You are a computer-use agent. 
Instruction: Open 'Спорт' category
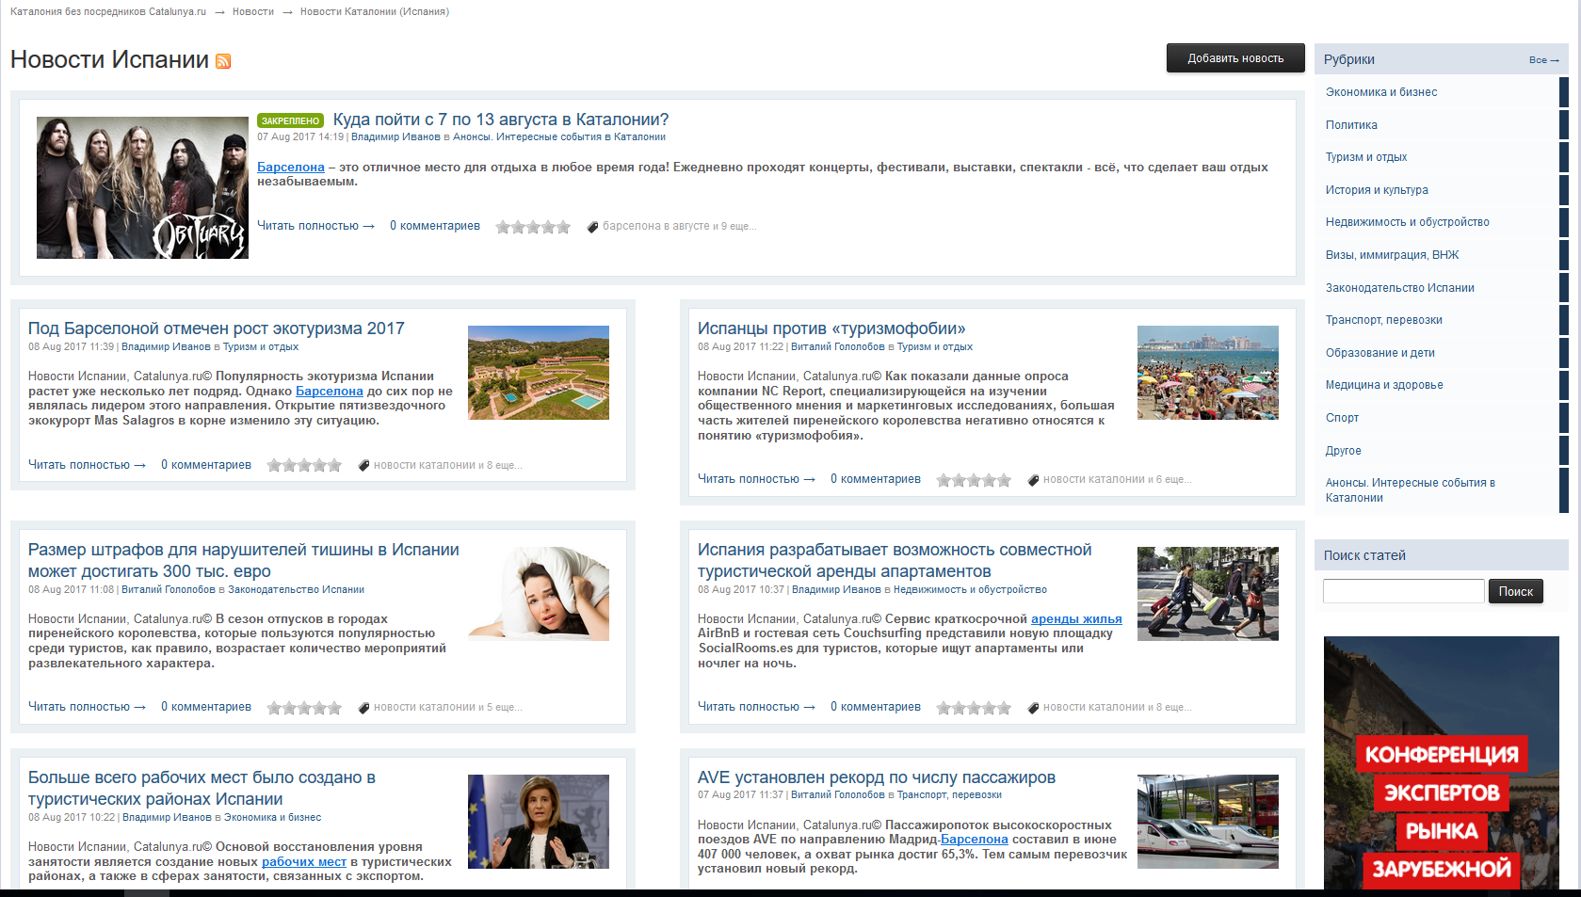[1342, 418]
